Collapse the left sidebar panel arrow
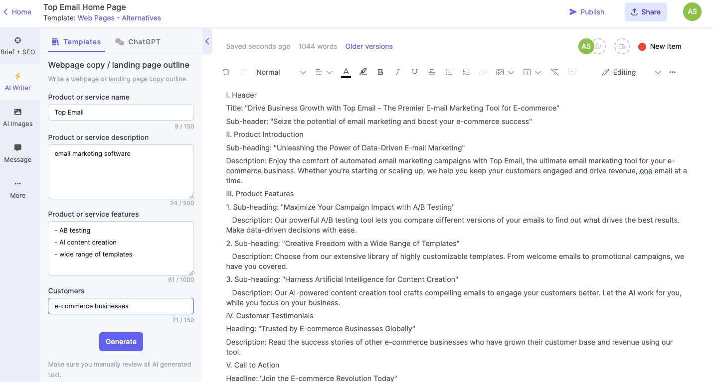This screenshot has width=713, height=382. pyautogui.click(x=207, y=42)
